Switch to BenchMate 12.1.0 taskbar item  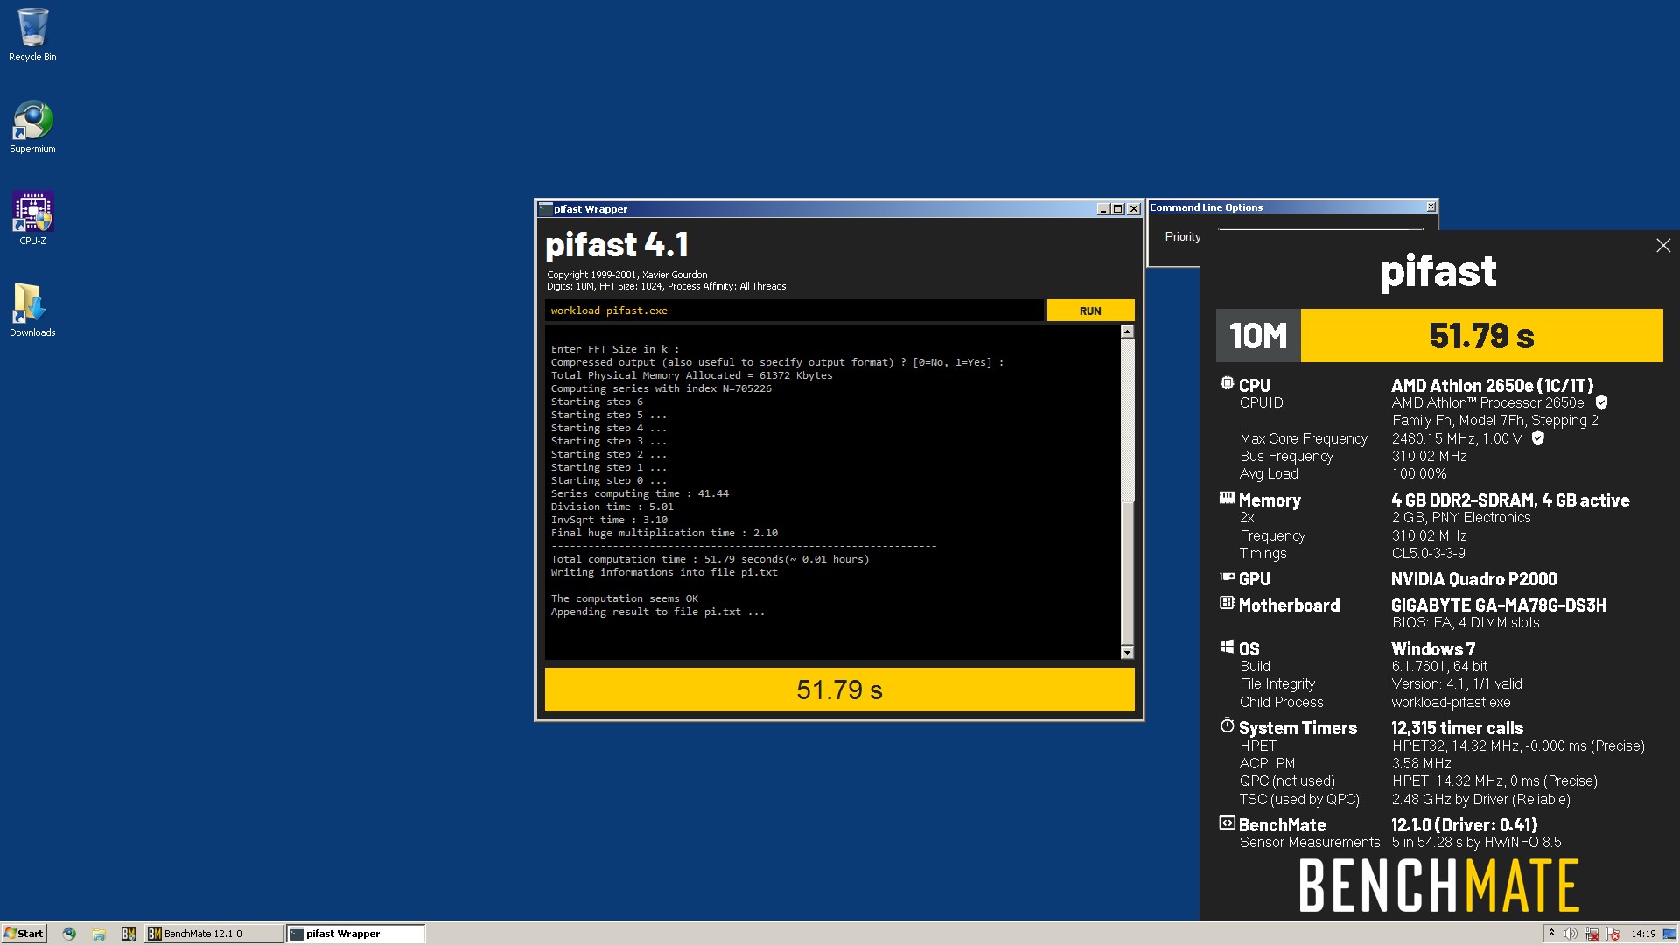coord(213,934)
